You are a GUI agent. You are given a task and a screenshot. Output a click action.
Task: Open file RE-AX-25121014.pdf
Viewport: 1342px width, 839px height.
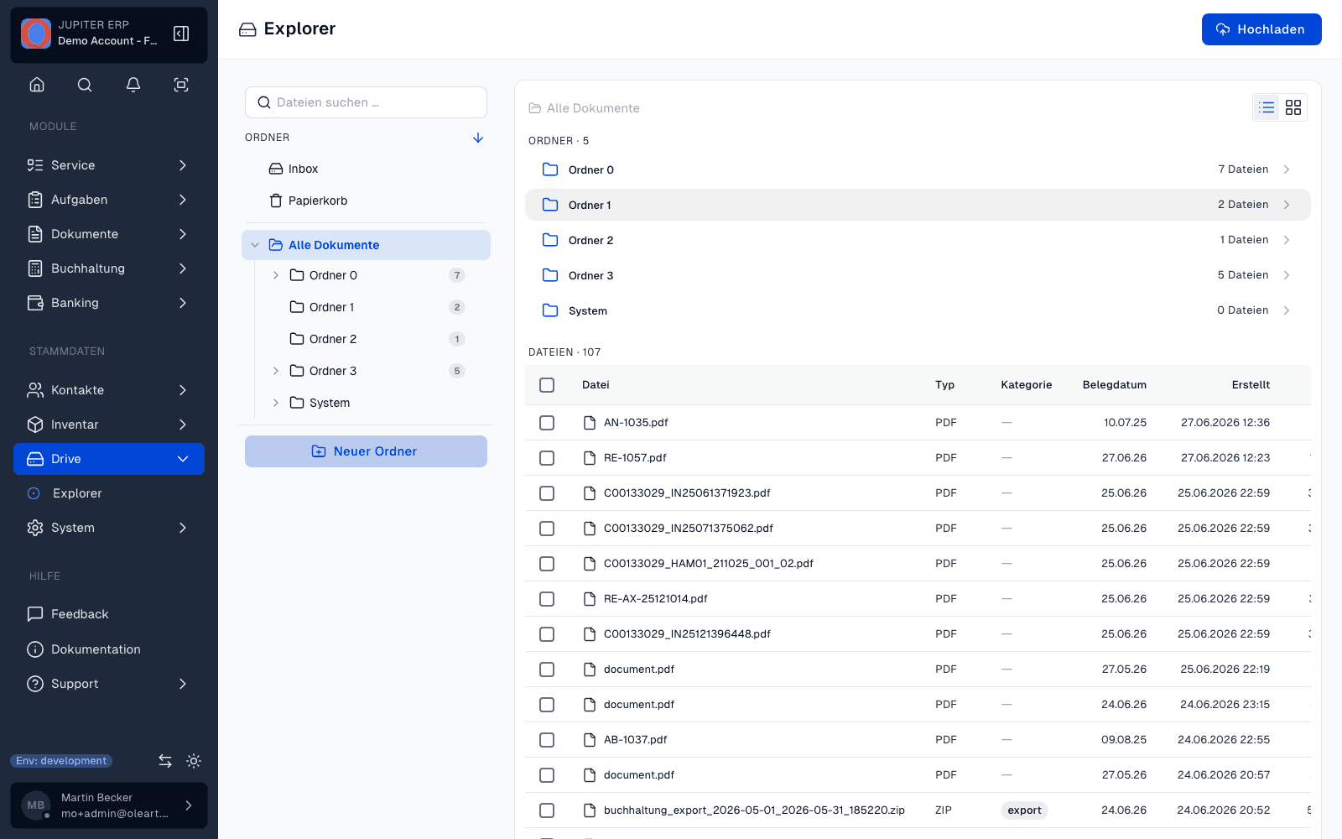pyautogui.click(x=656, y=599)
